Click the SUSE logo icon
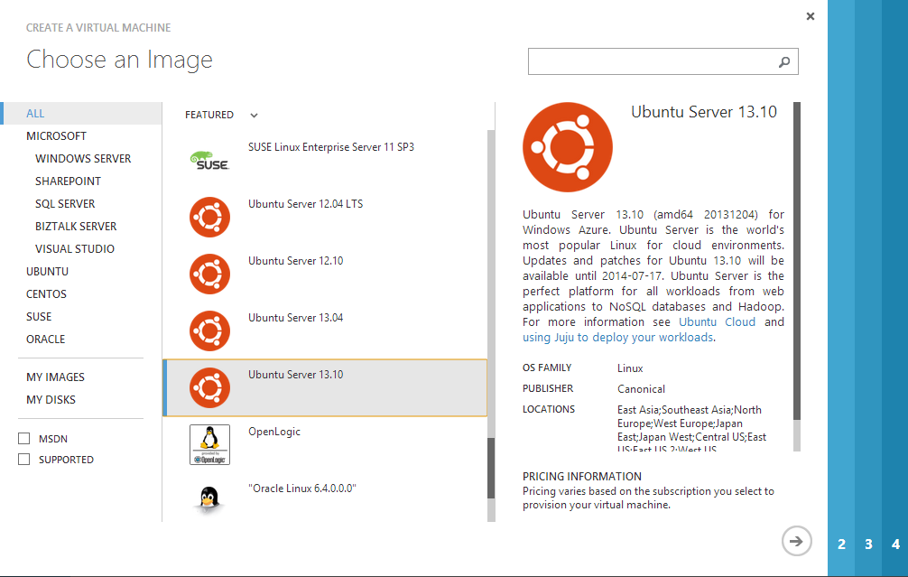 [209, 161]
